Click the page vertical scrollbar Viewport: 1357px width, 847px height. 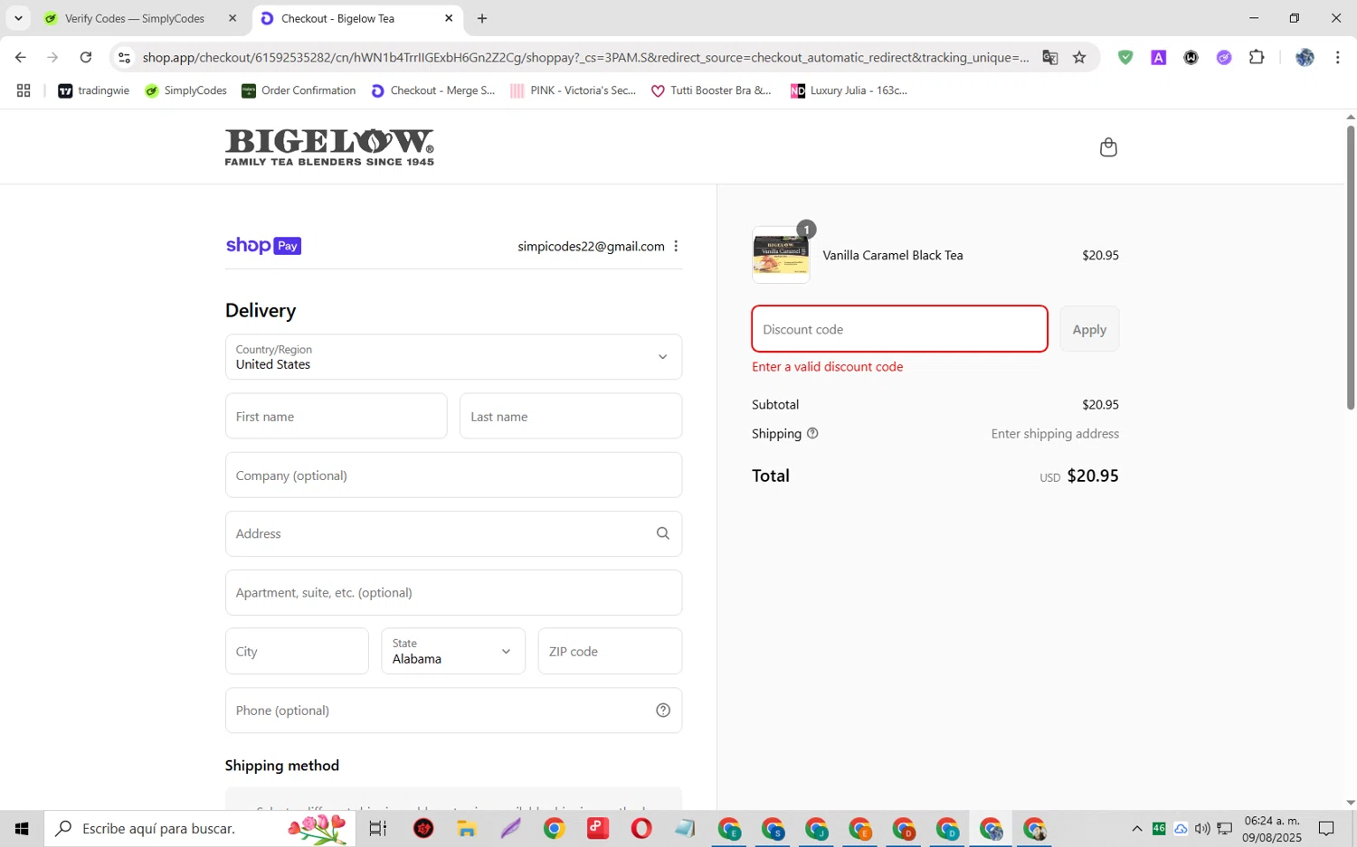[1350, 268]
